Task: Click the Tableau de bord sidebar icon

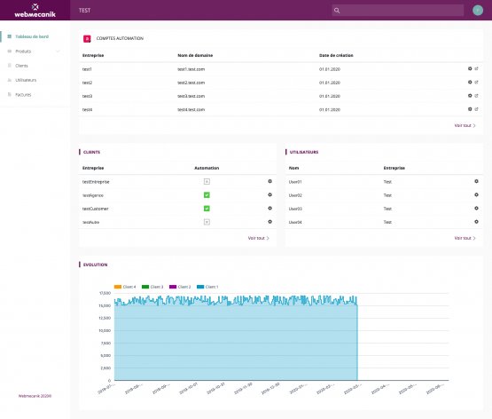Action: point(10,36)
